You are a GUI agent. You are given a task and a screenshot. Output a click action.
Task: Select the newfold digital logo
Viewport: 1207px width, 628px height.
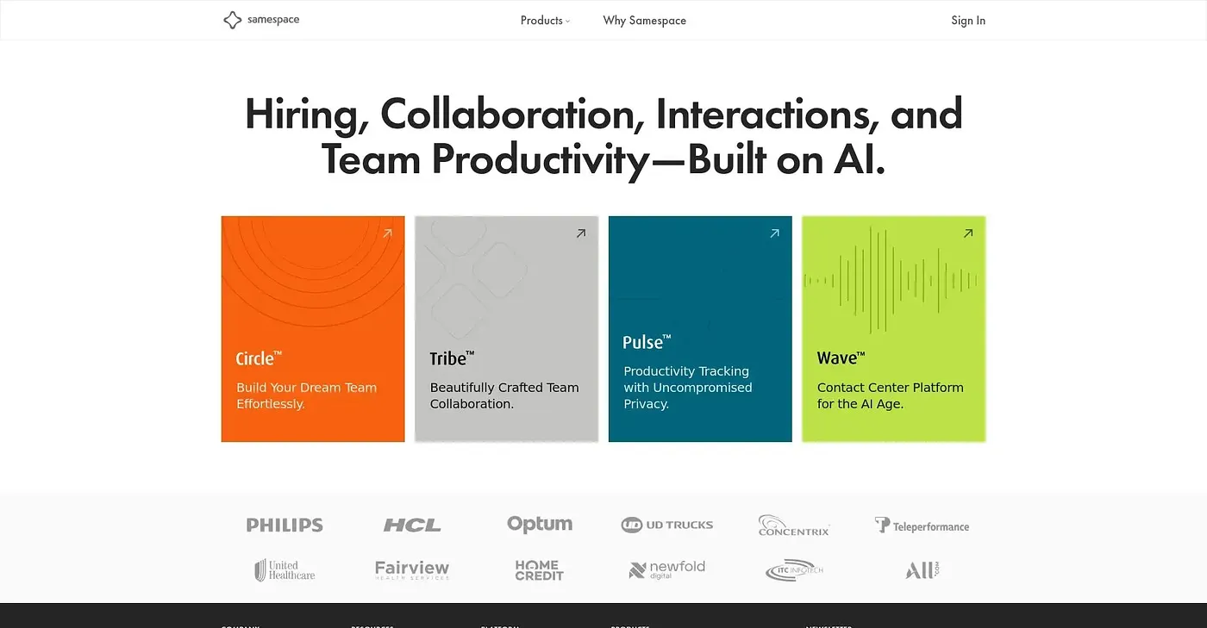click(667, 569)
